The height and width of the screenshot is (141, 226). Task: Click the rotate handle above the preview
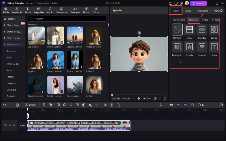tap(139, 33)
